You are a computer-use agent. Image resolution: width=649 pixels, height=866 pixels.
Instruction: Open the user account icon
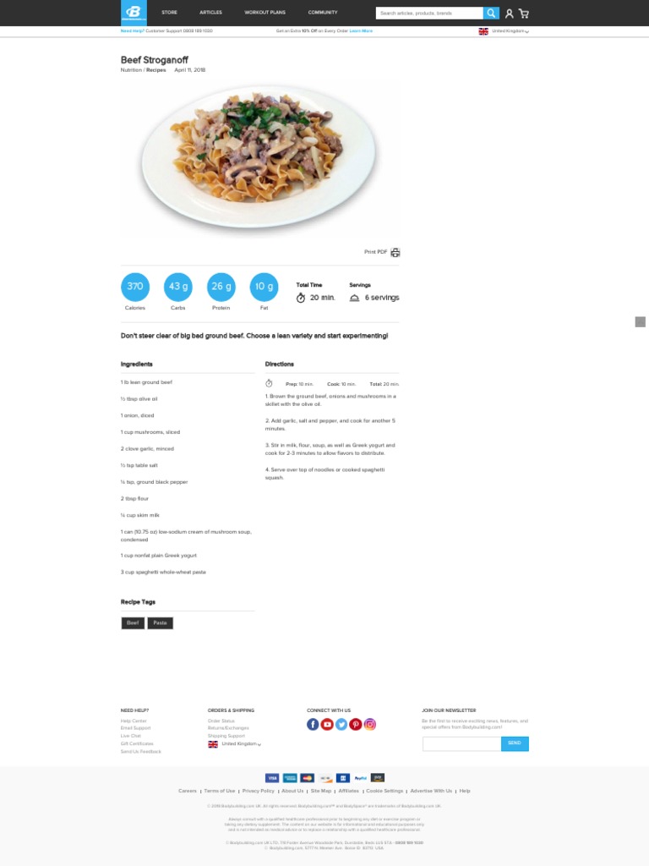pos(509,14)
